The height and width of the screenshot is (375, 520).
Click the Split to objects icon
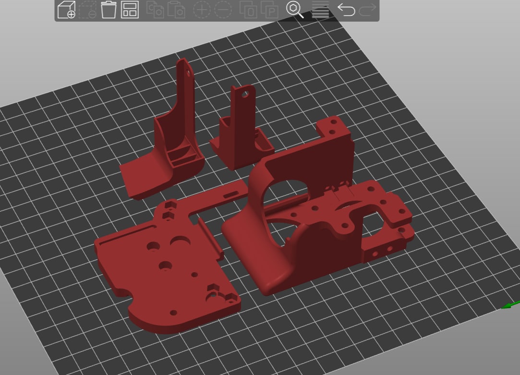pyautogui.click(x=248, y=10)
